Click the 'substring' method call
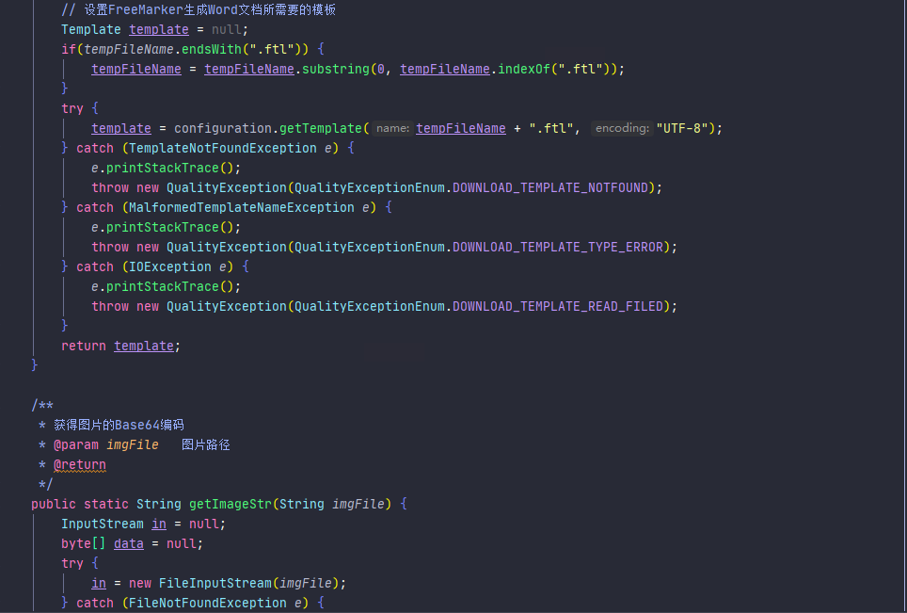Screen dimensions: 907x613 [x=336, y=69]
